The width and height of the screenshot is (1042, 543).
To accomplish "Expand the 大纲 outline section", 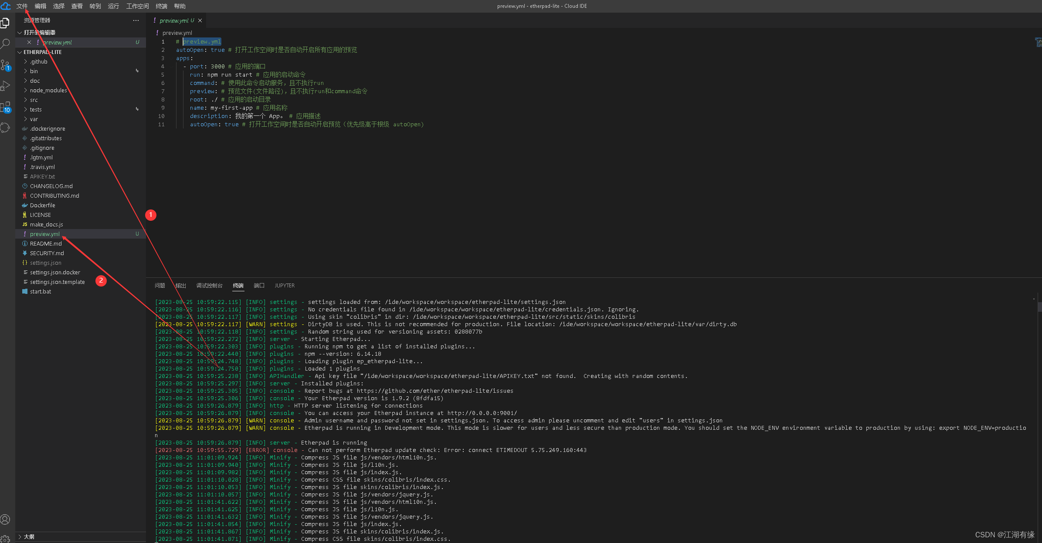I will (81, 536).
